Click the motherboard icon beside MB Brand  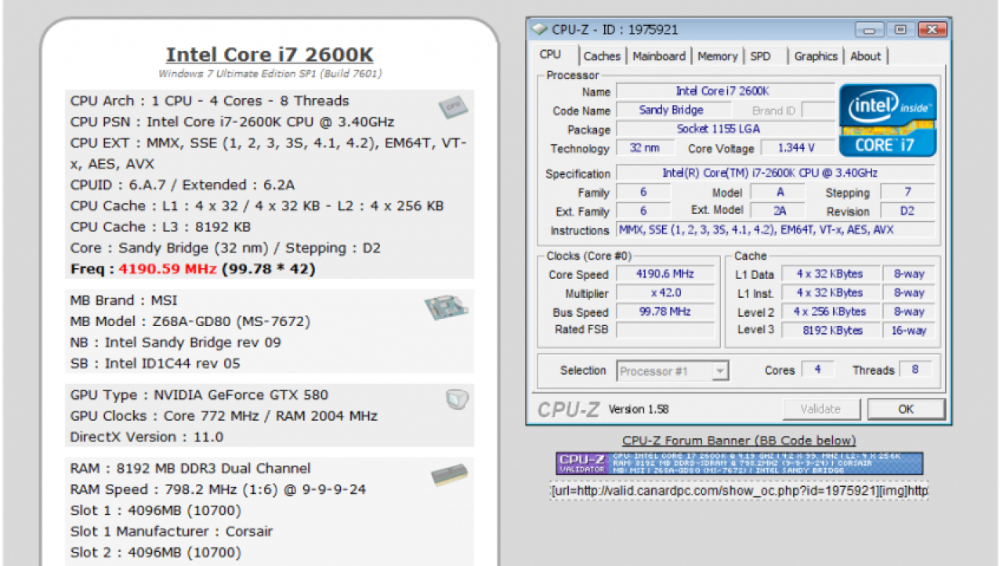point(446,307)
